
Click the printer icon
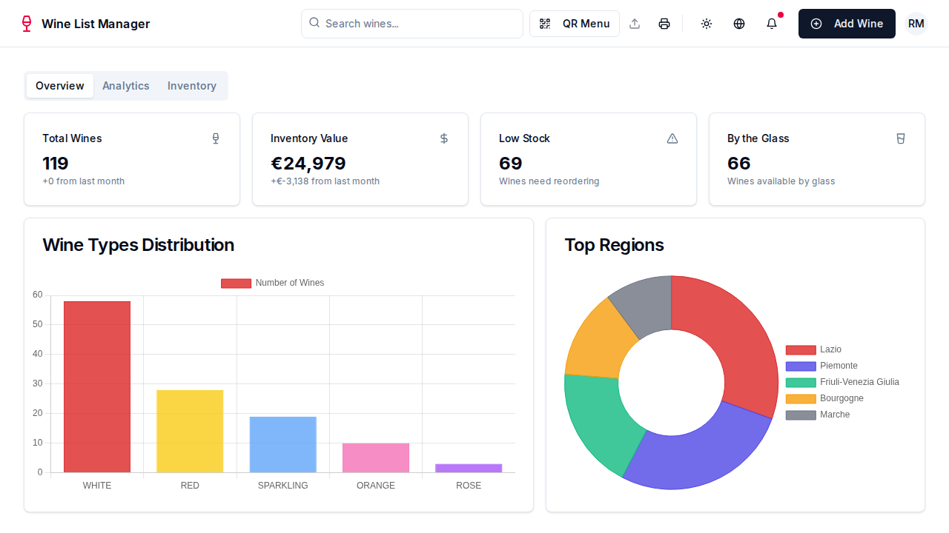coord(664,24)
